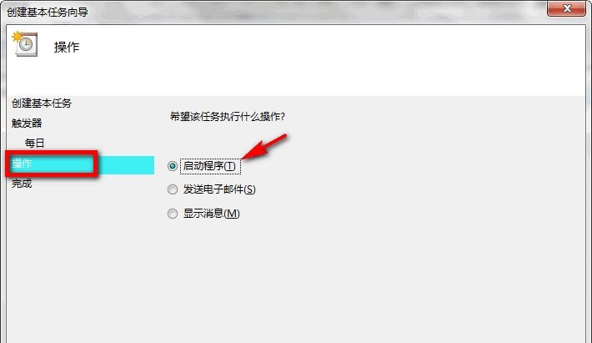Click the white header banner area
This screenshot has height=343, width=592.
point(296,60)
